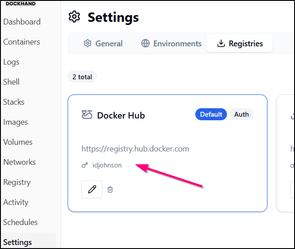Go to Volumes page
295x249 pixels.
tap(18, 142)
